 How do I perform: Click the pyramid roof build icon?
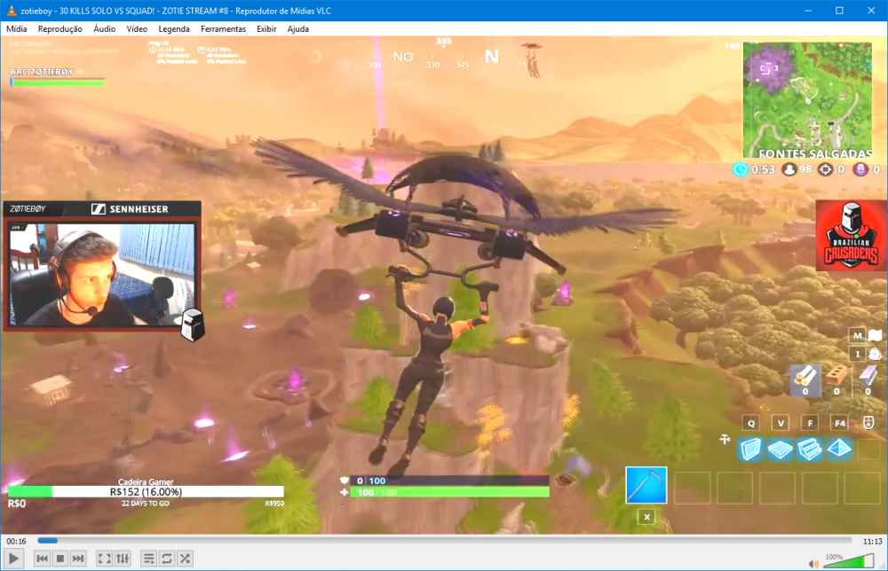pyautogui.click(x=839, y=449)
